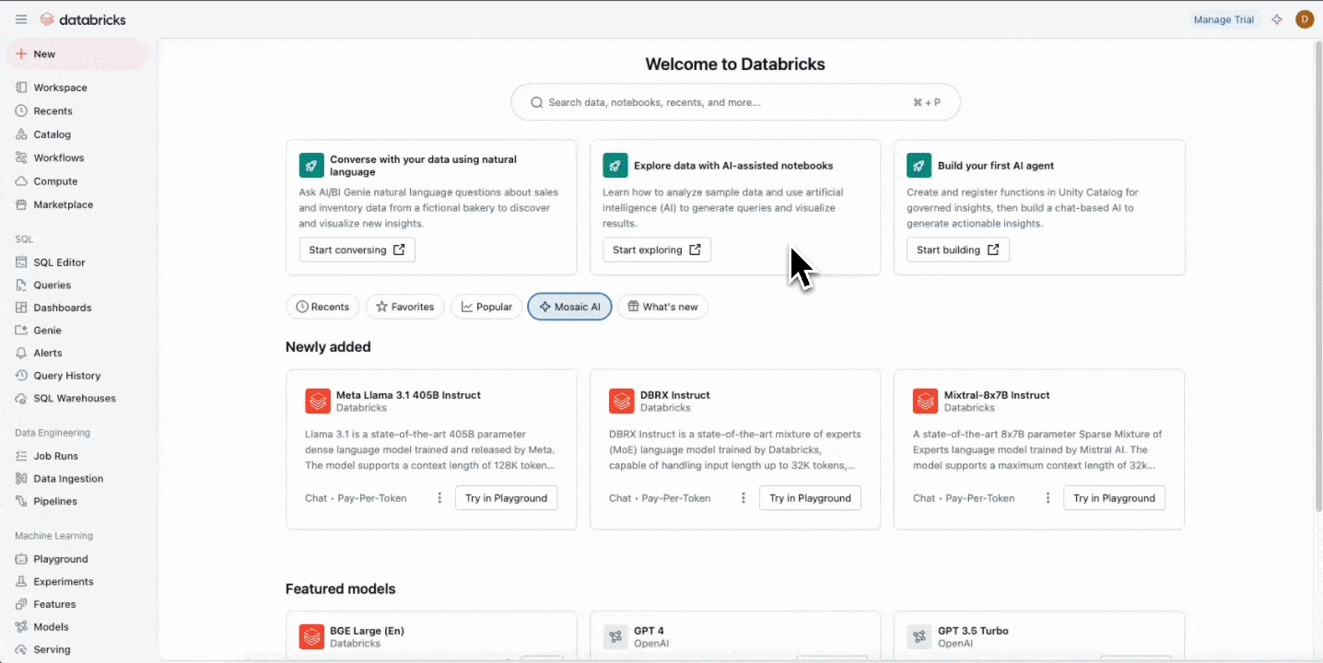Open the DBRX Instruct card kebab menu
Viewport: 1323px width, 663px height.
click(x=743, y=498)
